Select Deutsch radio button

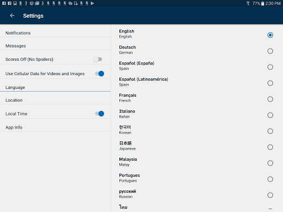click(x=270, y=51)
